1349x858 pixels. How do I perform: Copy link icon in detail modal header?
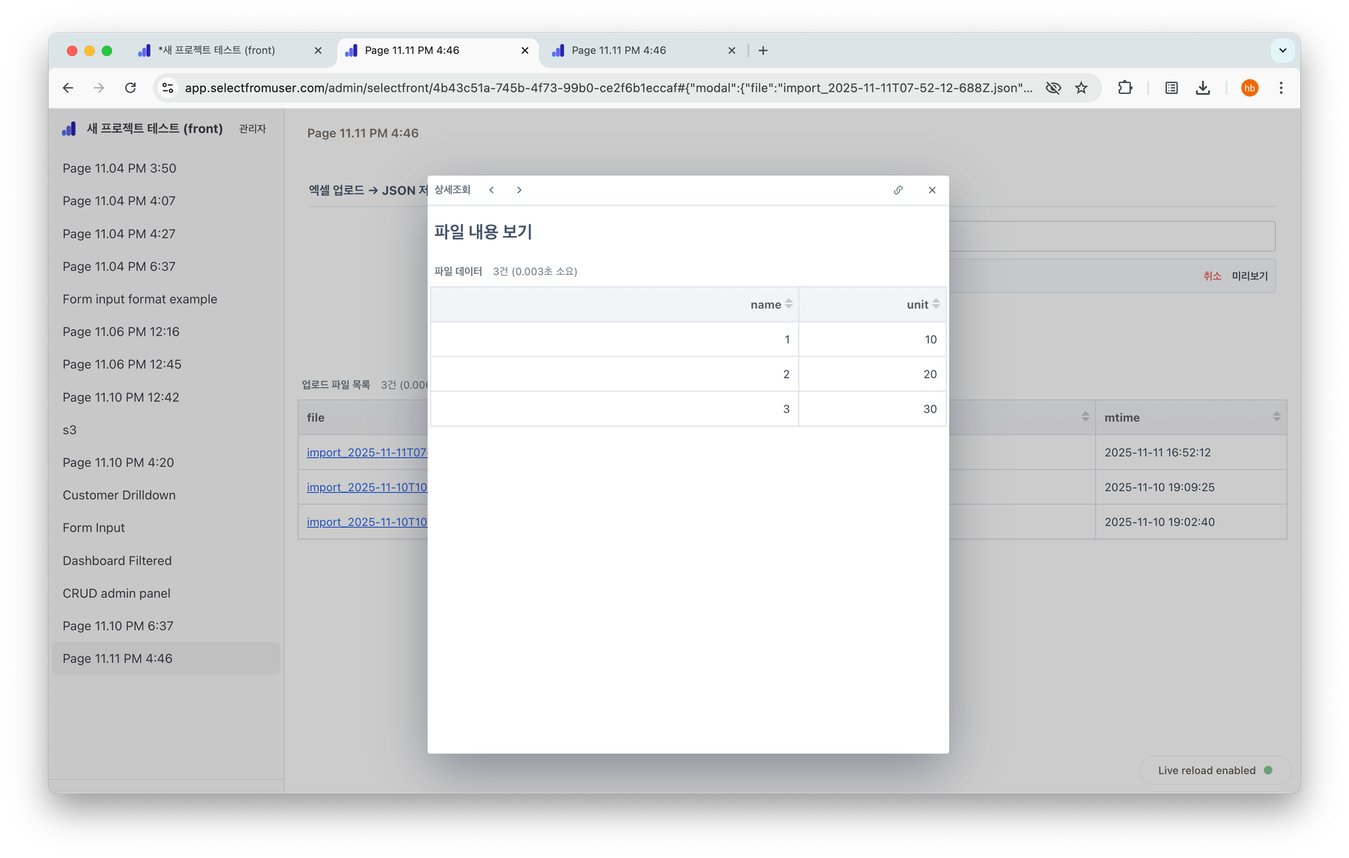898,190
